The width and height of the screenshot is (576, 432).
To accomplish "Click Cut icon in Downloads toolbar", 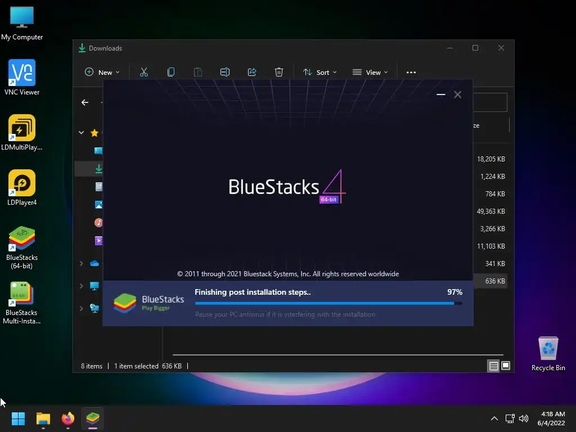I will pyautogui.click(x=143, y=72).
